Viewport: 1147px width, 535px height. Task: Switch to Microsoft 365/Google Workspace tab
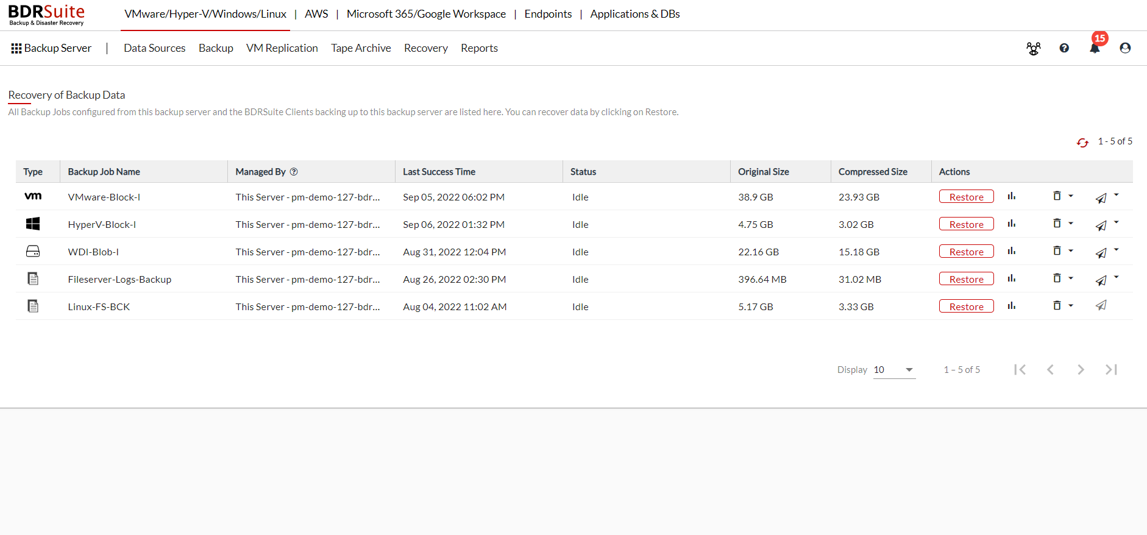(x=426, y=14)
